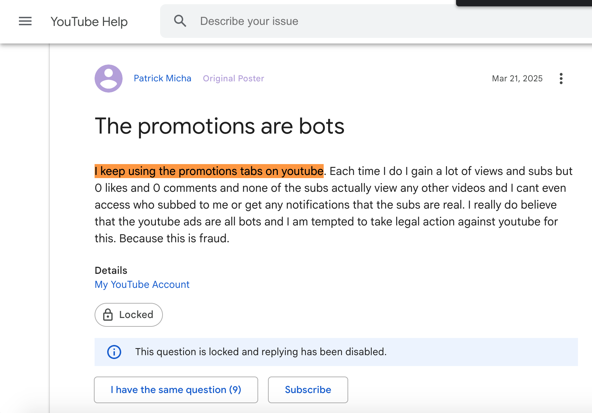Open the hamburger main menu
The image size is (592, 413).
pyautogui.click(x=25, y=21)
